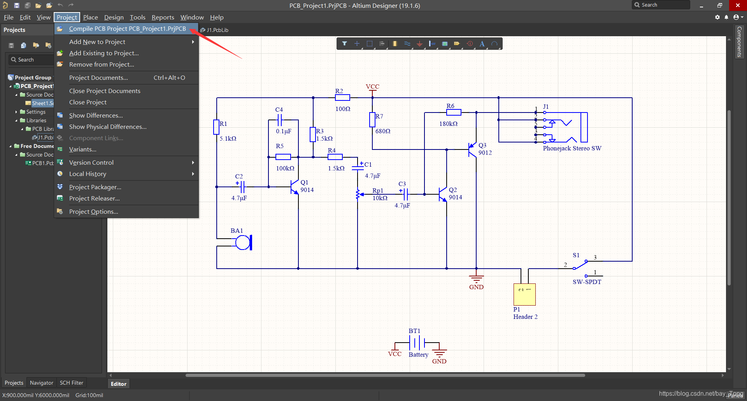Expand the Settings folder in the tree

tap(16, 112)
